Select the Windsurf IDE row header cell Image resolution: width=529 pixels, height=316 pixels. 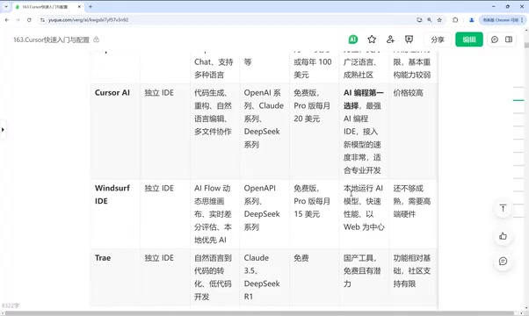(115, 214)
